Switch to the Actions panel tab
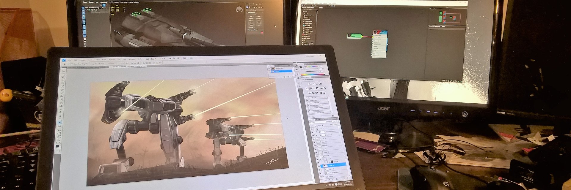The height and width of the screenshot is (190, 571). [x=278, y=66]
